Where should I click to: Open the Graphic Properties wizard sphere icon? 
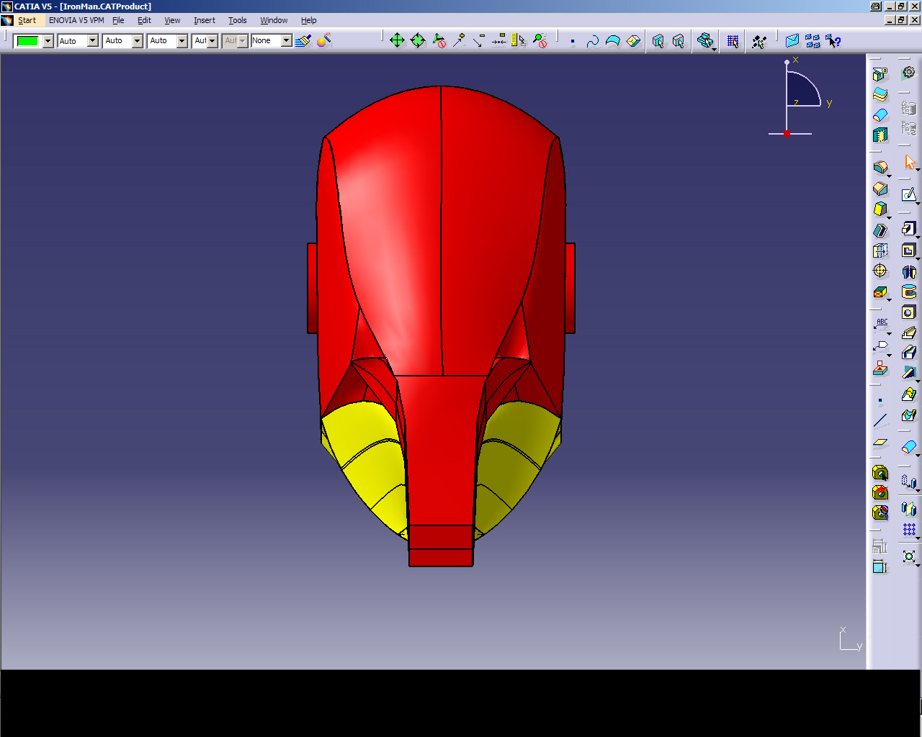click(323, 41)
